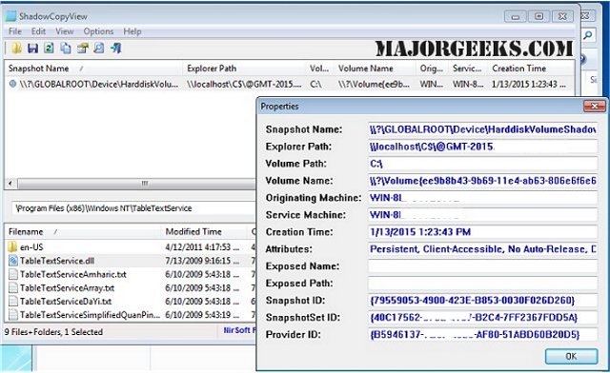Select the TableTextService.dll filename
The image size is (610, 373).
point(57,261)
